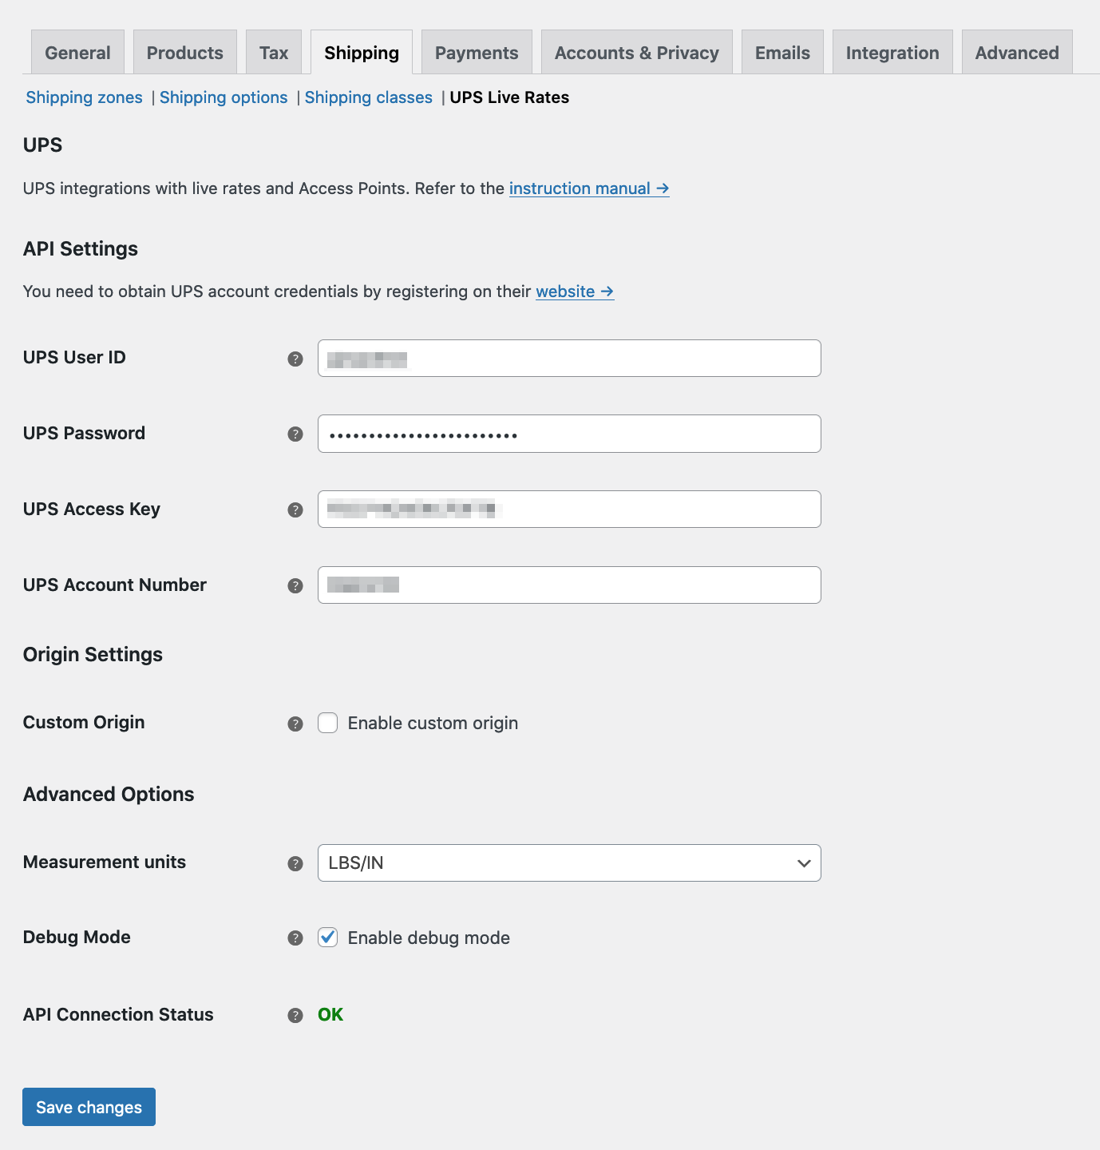Switch to the Products tab

point(185,53)
